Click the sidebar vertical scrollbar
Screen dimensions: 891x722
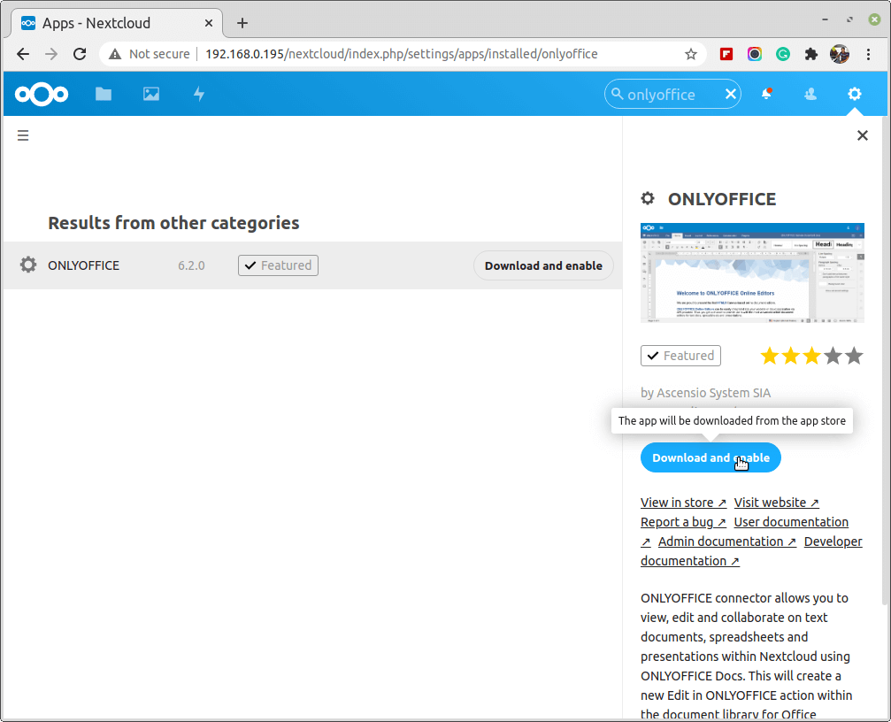coord(884,361)
